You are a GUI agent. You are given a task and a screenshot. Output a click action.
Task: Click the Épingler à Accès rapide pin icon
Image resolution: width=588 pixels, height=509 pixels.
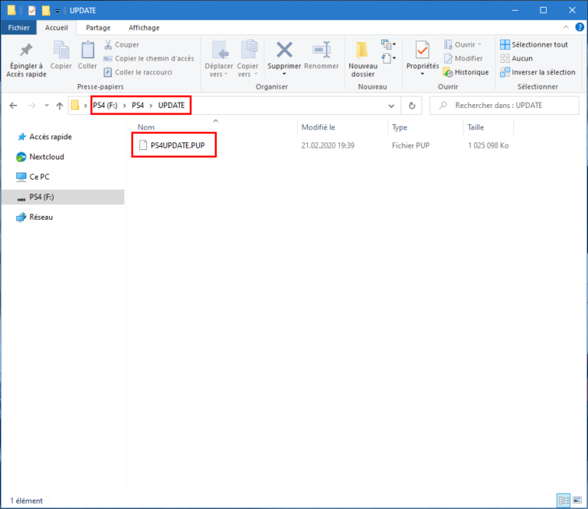coord(26,51)
